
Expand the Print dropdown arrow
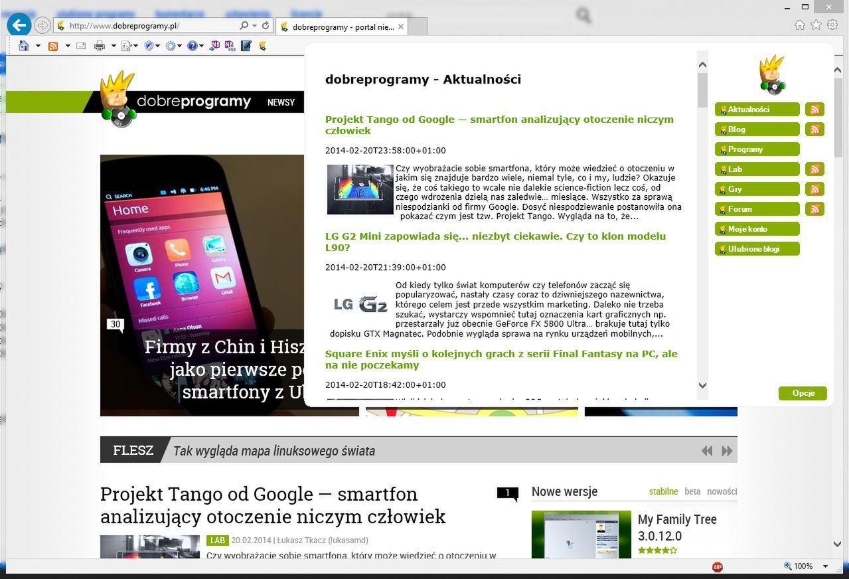114,46
